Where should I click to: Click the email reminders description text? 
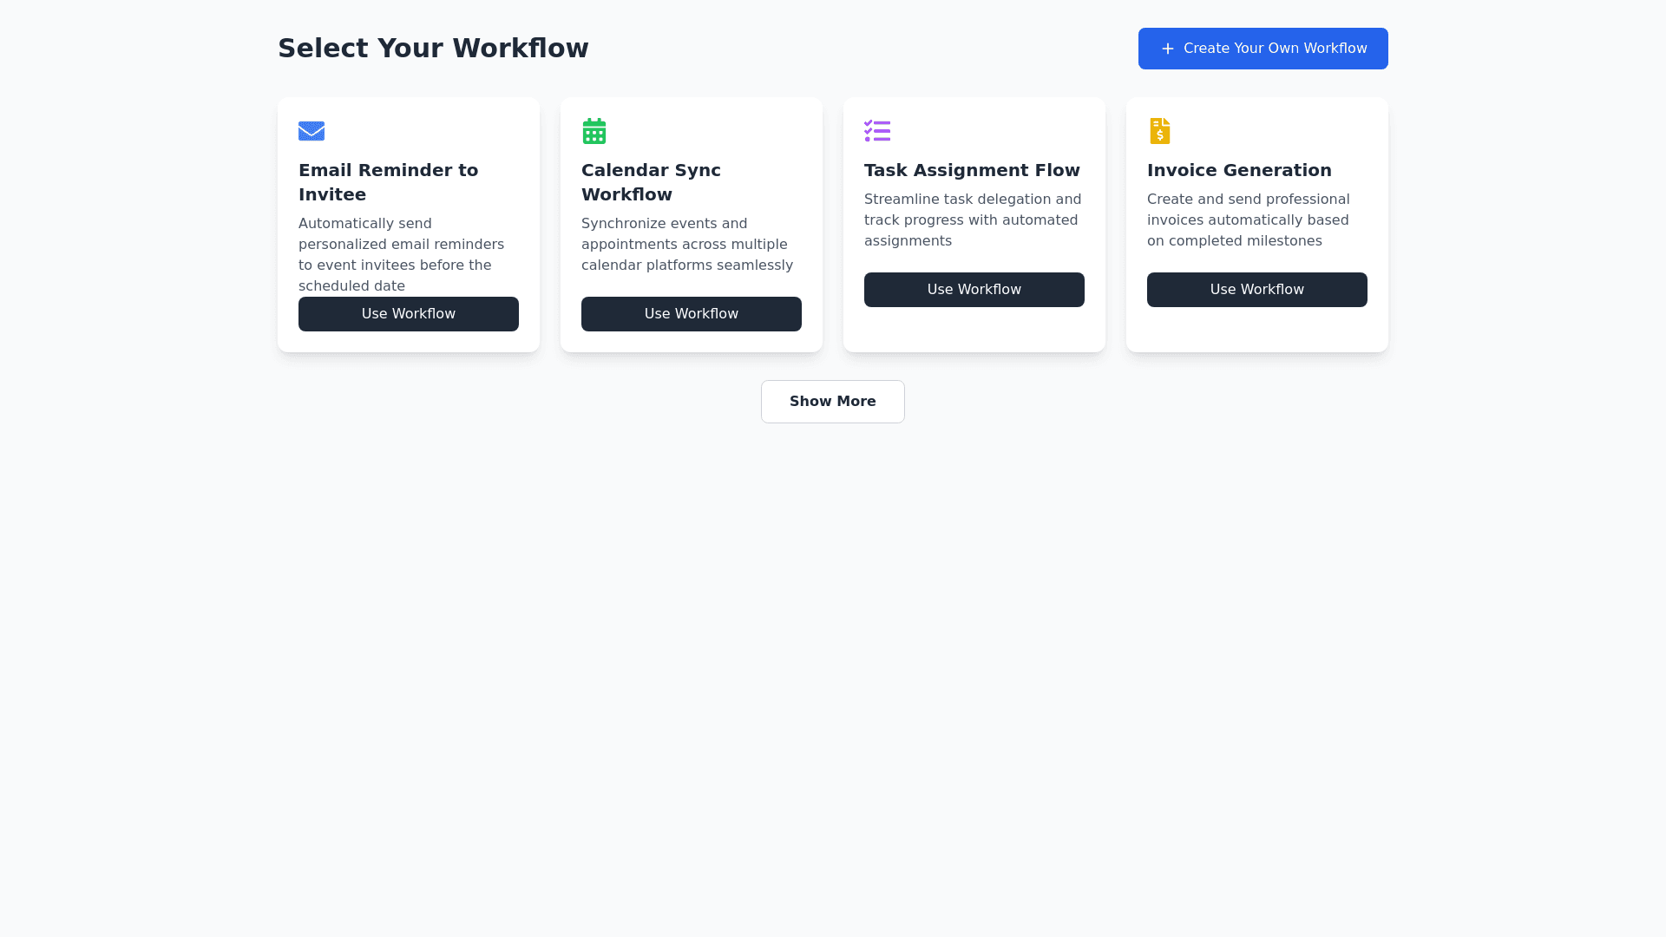click(x=401, y=255)
